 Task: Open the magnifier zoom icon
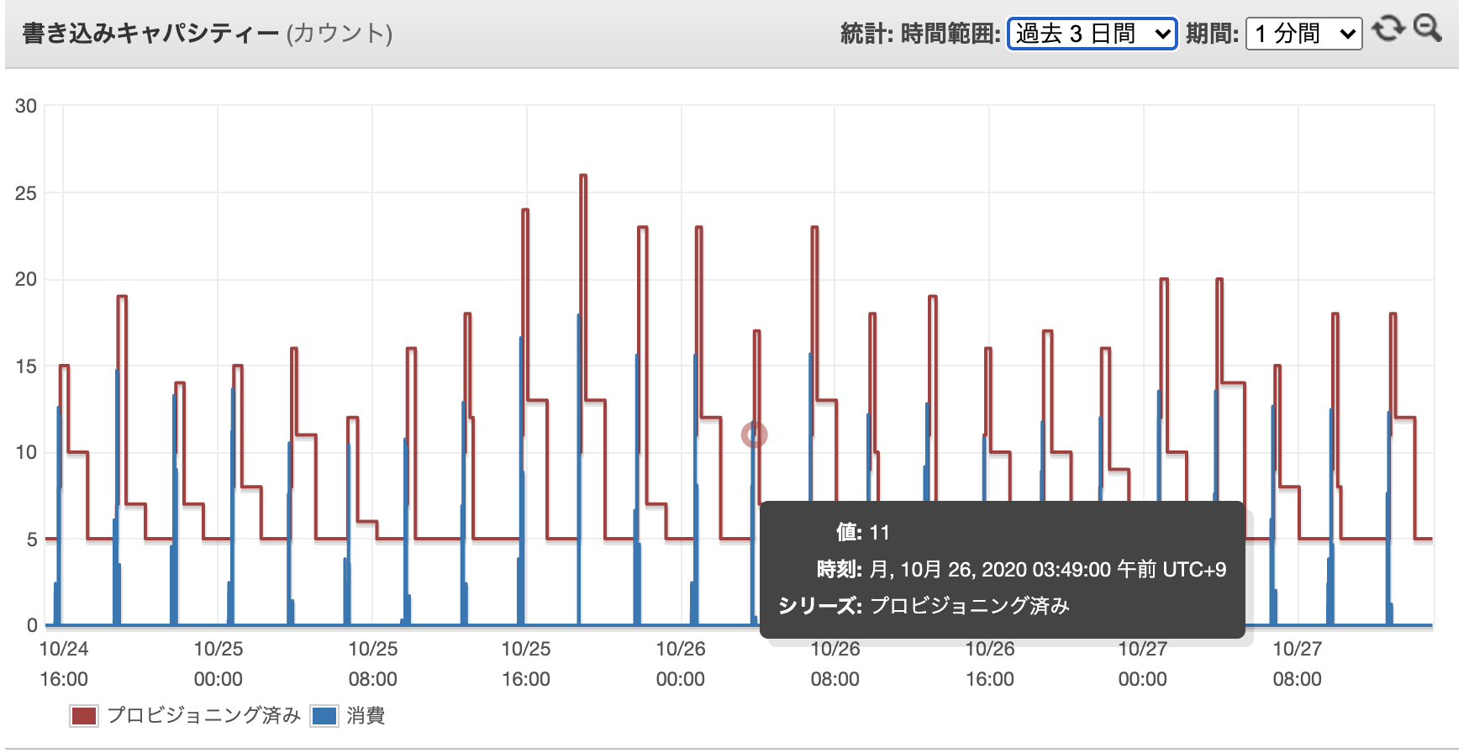(x=1428, y=29)
